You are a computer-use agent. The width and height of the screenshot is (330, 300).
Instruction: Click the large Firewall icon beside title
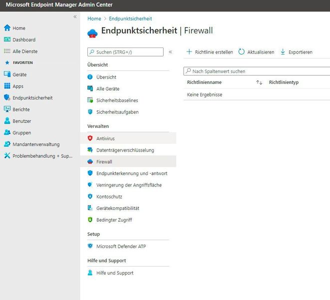(92, 33)
